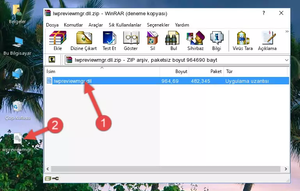The image size is (300, 191).
Task: Open the Araçlar menu
Action: tap(96, 25)
